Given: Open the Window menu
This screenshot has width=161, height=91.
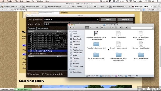Looking at the screenshot, I should point(40,1).
